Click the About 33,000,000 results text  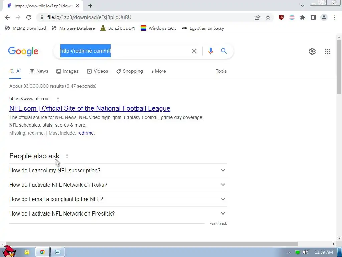pyautogui.click(x=53, y=86)
